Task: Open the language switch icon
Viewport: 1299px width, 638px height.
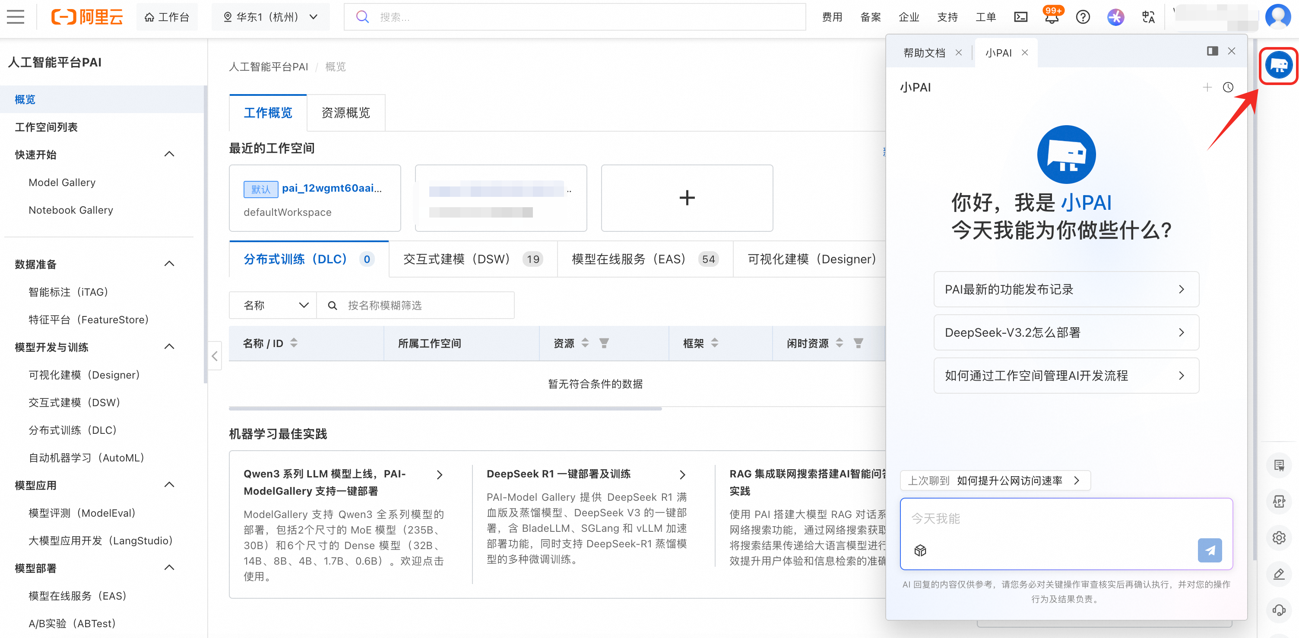Action: [1148, 17]
